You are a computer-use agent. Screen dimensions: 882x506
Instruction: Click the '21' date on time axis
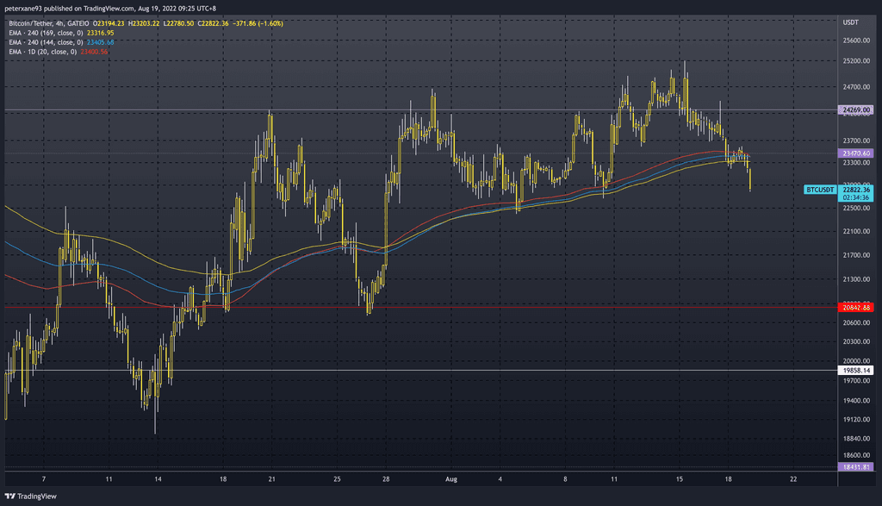271,479
